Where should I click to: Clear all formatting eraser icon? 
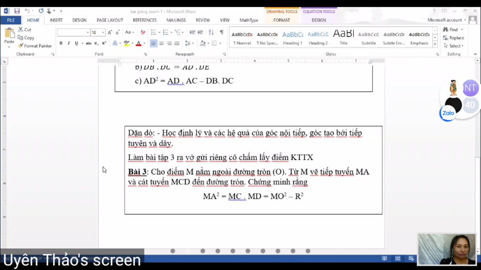pyautogui.click(x=143, y=32)
